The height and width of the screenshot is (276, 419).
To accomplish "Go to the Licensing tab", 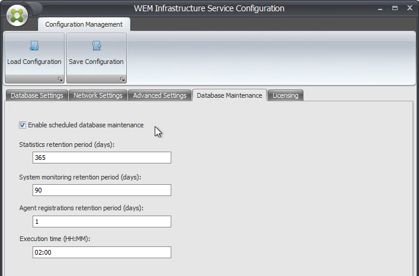I will [286, 95].
